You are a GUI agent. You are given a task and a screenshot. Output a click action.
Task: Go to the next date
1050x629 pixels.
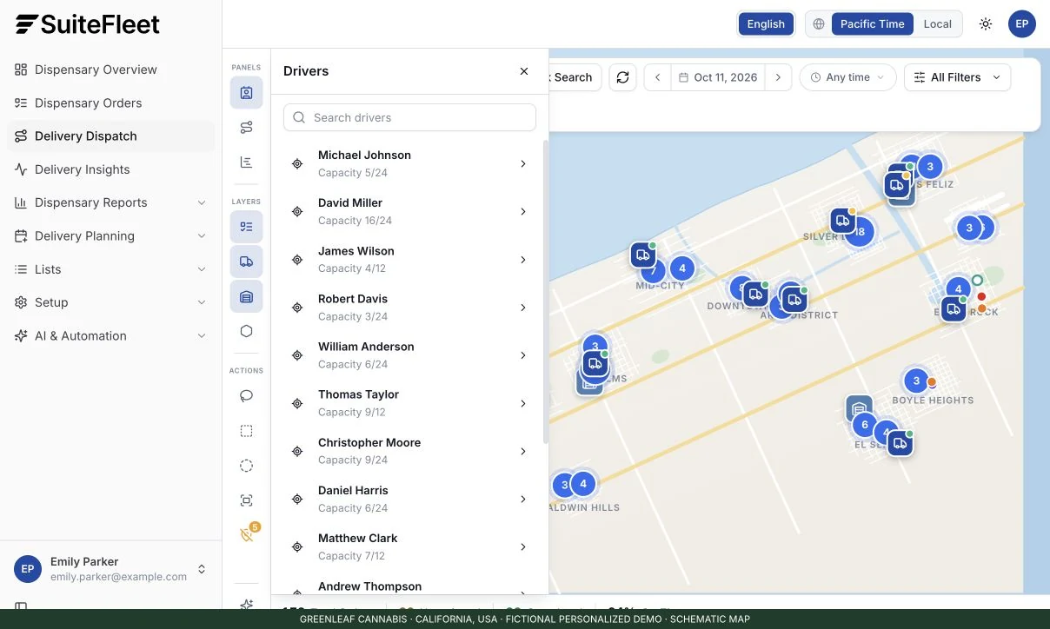tap(778, 77)
